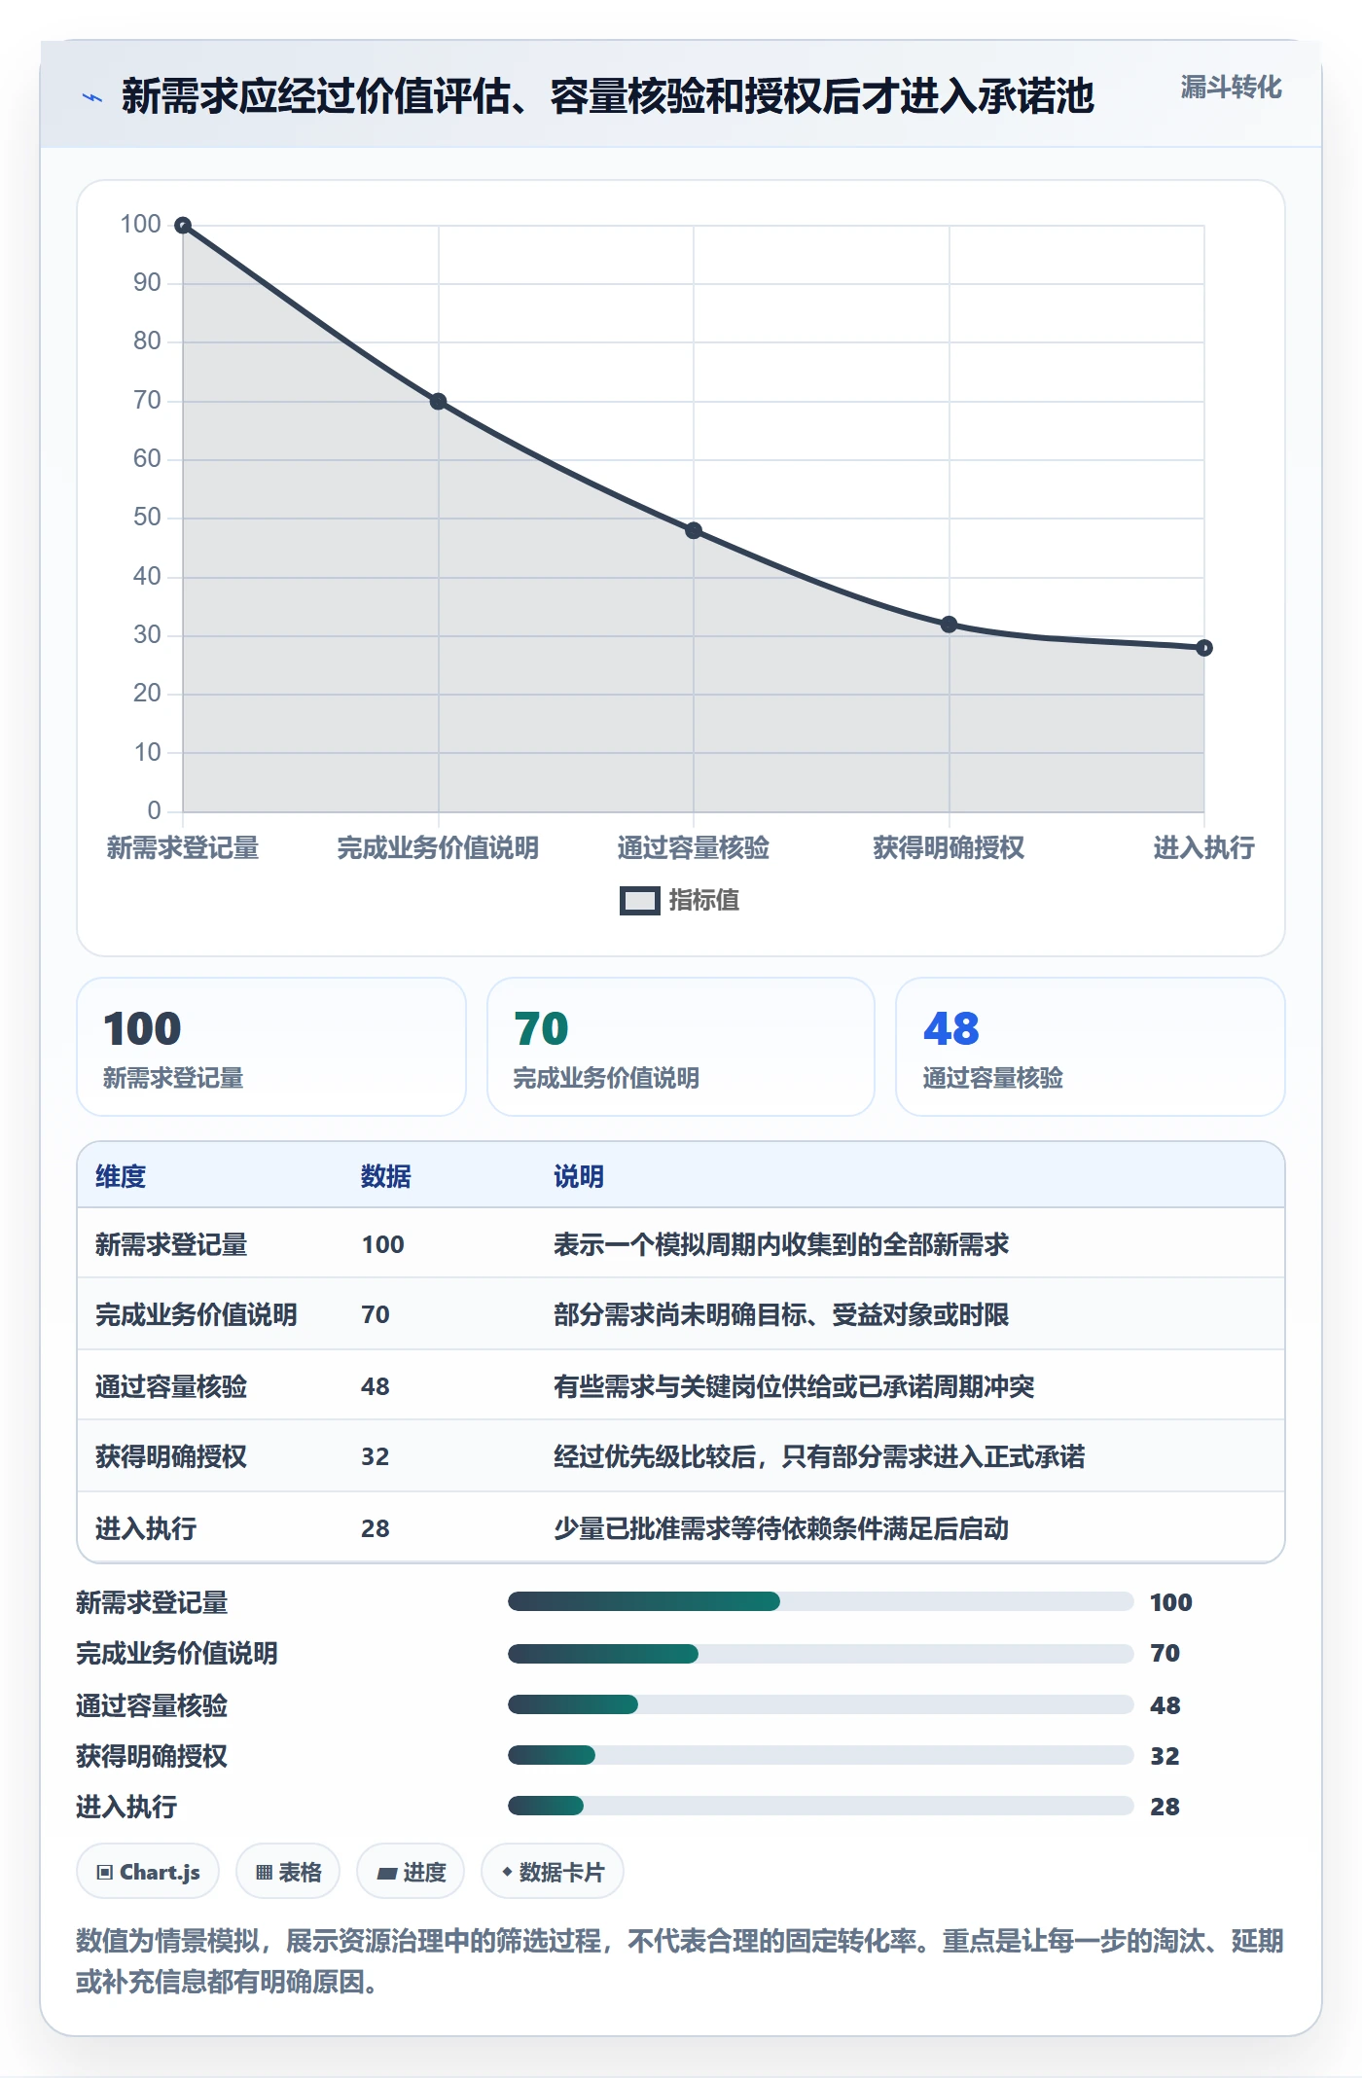Image resolution: width=1362 pixels, height=2078 pixels.
Task: Open the 完成业务价值说明 data card showing 70
Action: click(681, 1047)
